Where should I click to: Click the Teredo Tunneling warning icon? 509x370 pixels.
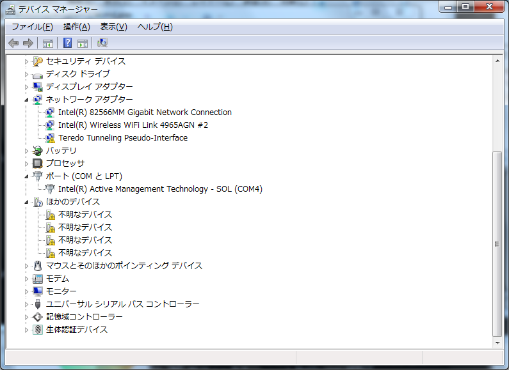[x=50, y=138]
